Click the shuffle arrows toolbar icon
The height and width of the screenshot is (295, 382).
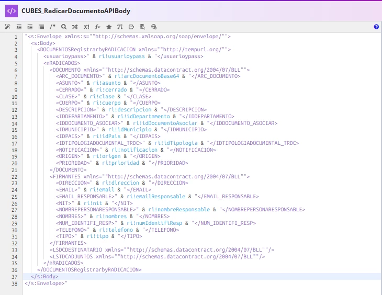coord(75,27)
